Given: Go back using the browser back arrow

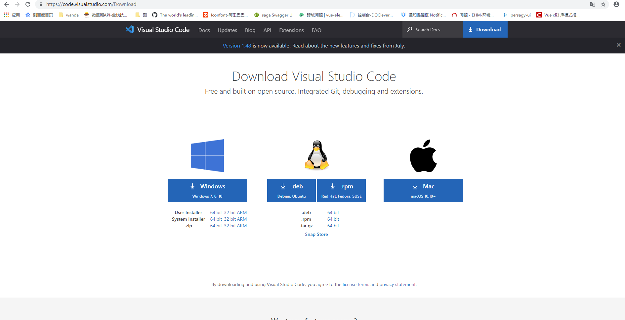Looking at the screenshot, I should tap(7, 4).
